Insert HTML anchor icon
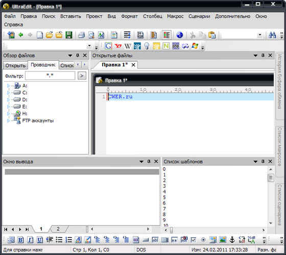 pos(232,240)
